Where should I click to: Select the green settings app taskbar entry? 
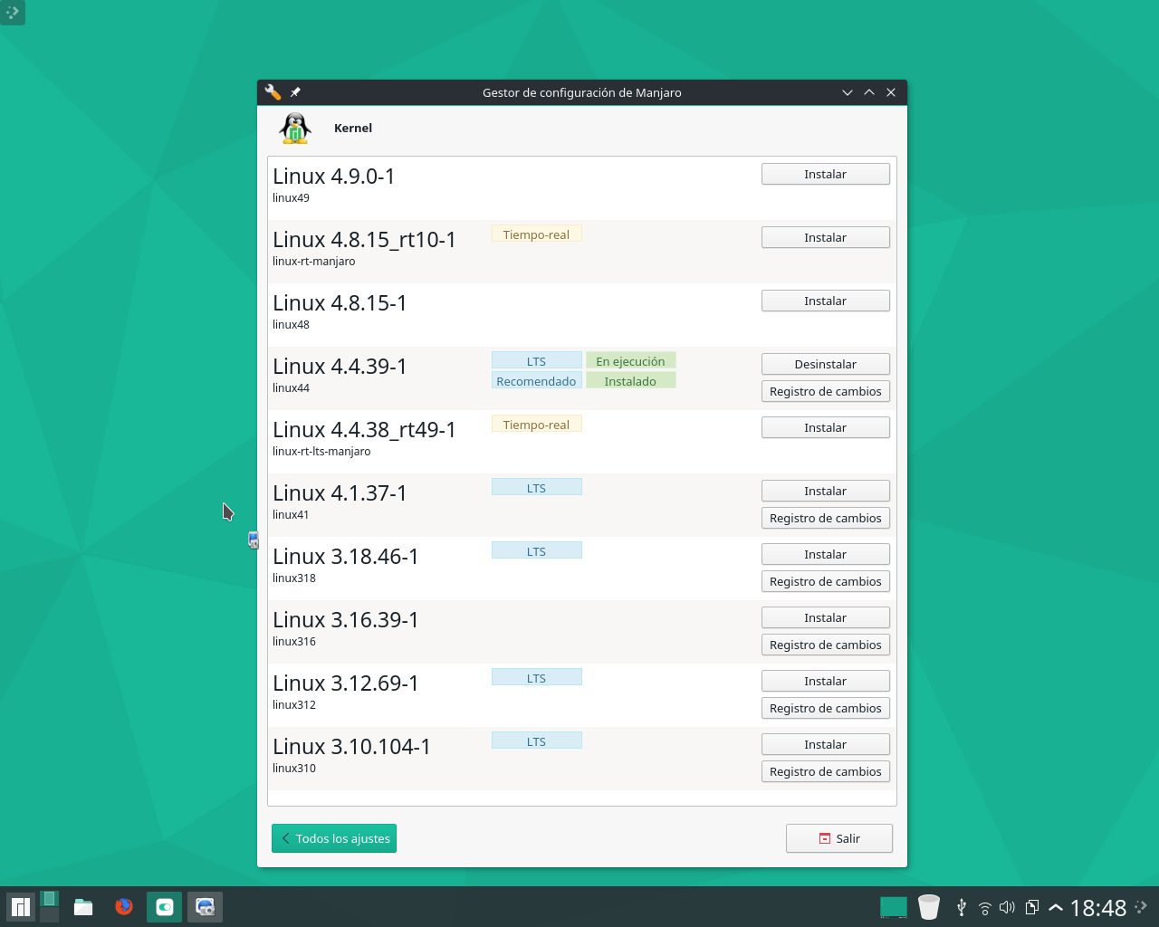point(165,907)
